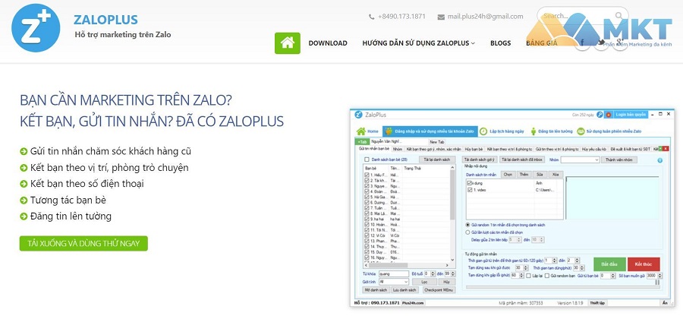This screenshot has width=683, height=319.
Task: Click the Home house icon in ZaloPlus app
Action: [x=361, y=131]
